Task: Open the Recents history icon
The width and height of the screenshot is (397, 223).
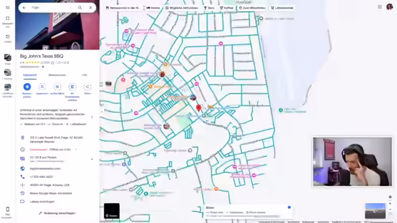Action: point(7,37)
